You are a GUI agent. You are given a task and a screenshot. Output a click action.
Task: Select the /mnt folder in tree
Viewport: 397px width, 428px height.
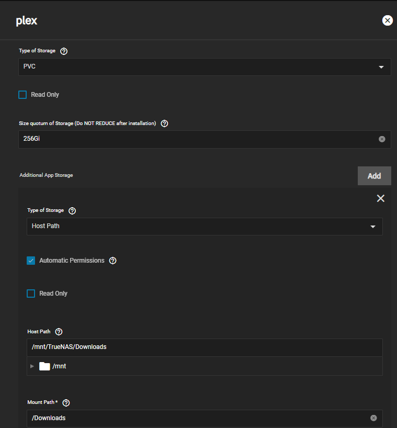point(59,366)
